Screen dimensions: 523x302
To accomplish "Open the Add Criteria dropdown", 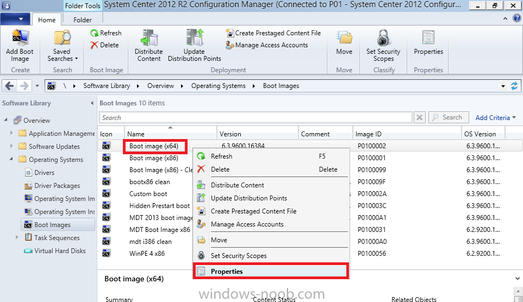I will pos(495,118).
